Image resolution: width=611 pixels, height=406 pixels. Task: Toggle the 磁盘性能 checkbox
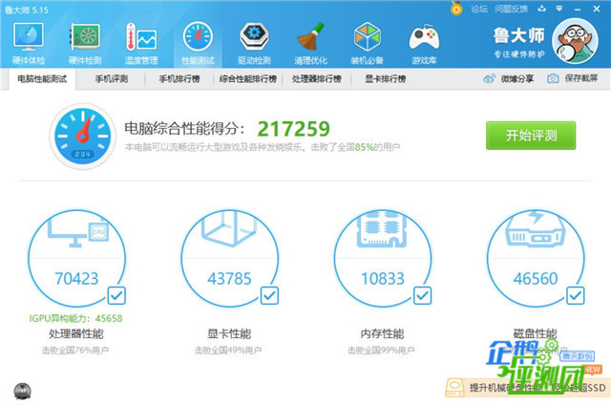pos(575,295)
